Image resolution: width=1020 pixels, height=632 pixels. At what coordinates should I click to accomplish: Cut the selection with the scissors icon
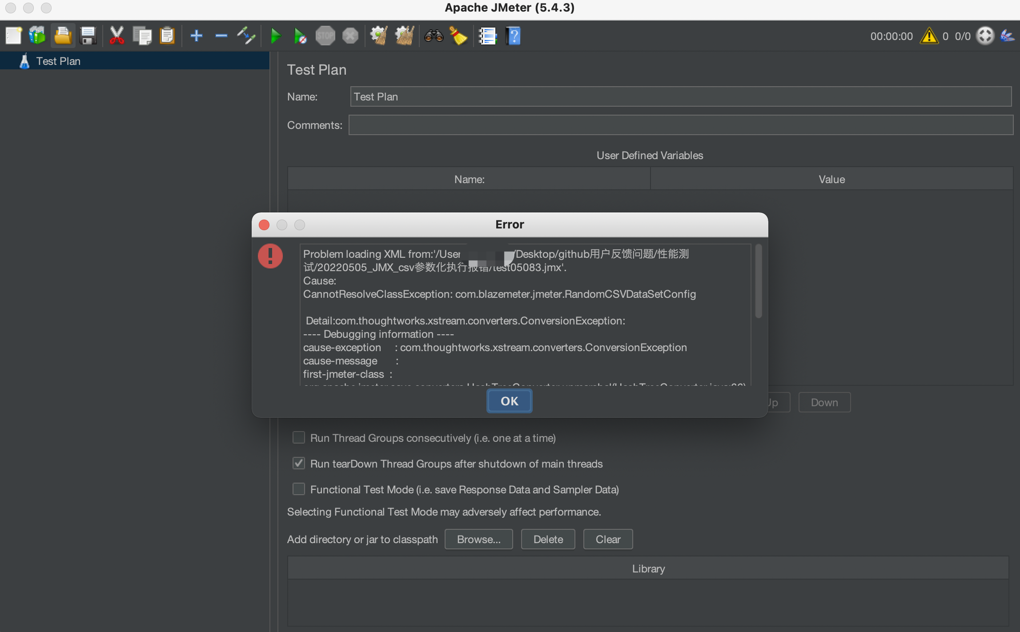(x=116, y=36)
